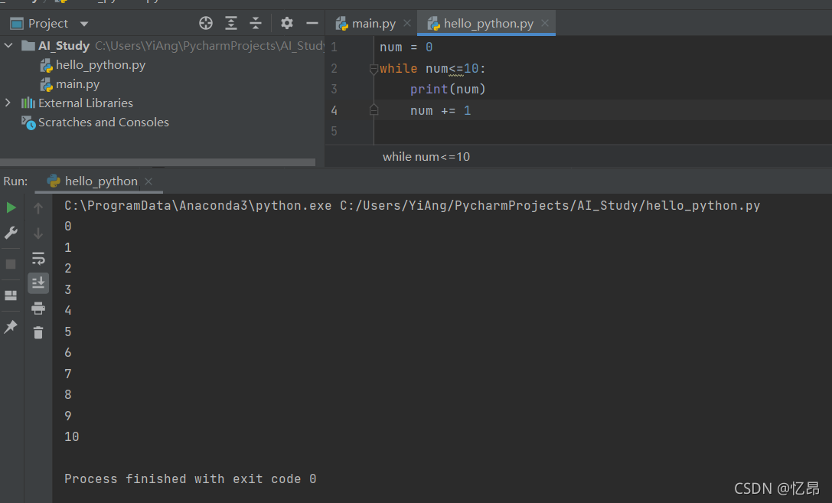Image resolution: width=832 pixels, height=503 pixels.
Task: Click gutter line number 1
Action: [334, 47]
